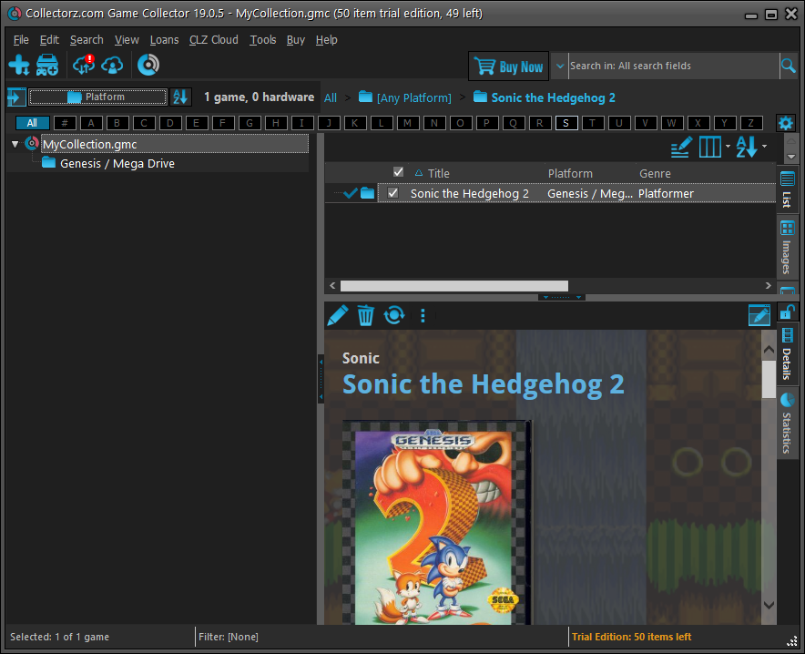
Task: Uncheck the Sonic the Hedgehog 2 row checkbox
Action: pyautogui.click(x=392, y=193)
